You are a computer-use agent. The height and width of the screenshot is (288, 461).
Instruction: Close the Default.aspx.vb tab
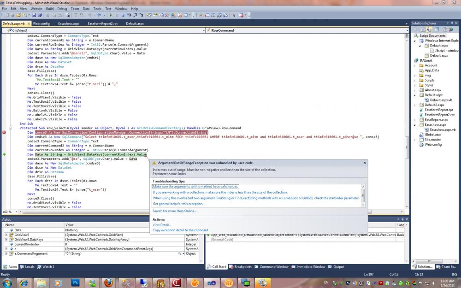pos(29,24)
